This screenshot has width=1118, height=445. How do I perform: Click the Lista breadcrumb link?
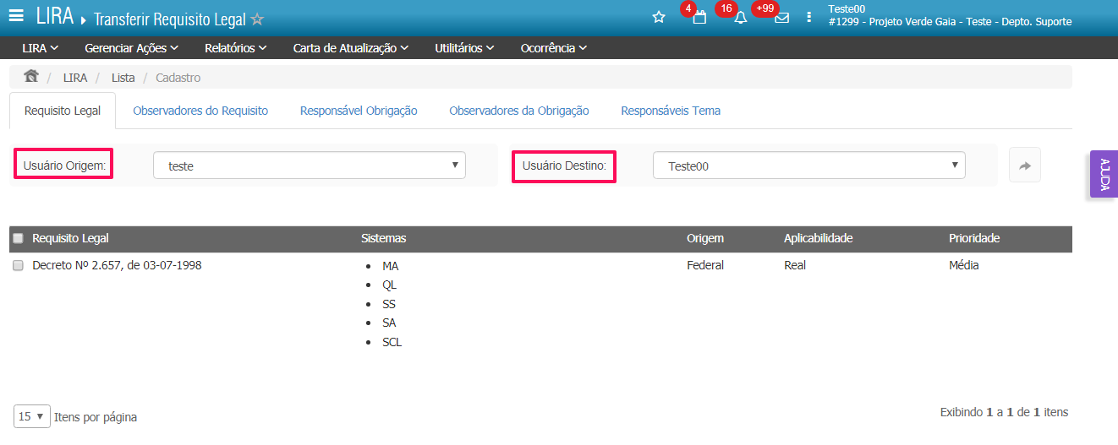point(123,78)
